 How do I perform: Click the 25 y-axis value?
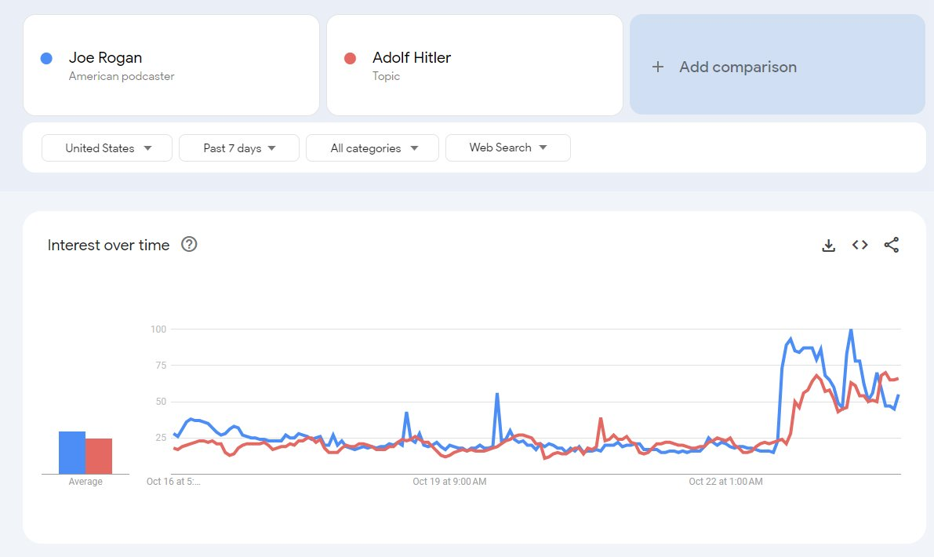(x=161, y=437)
